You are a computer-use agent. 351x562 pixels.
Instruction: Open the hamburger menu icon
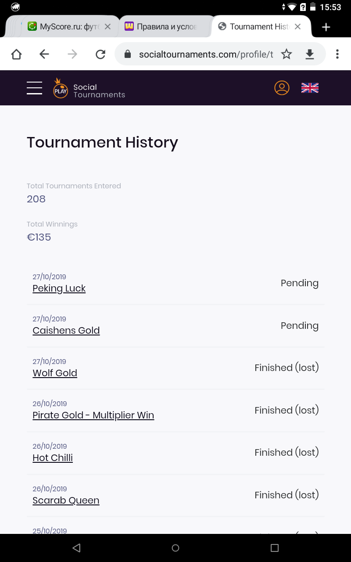coord(34,88)
